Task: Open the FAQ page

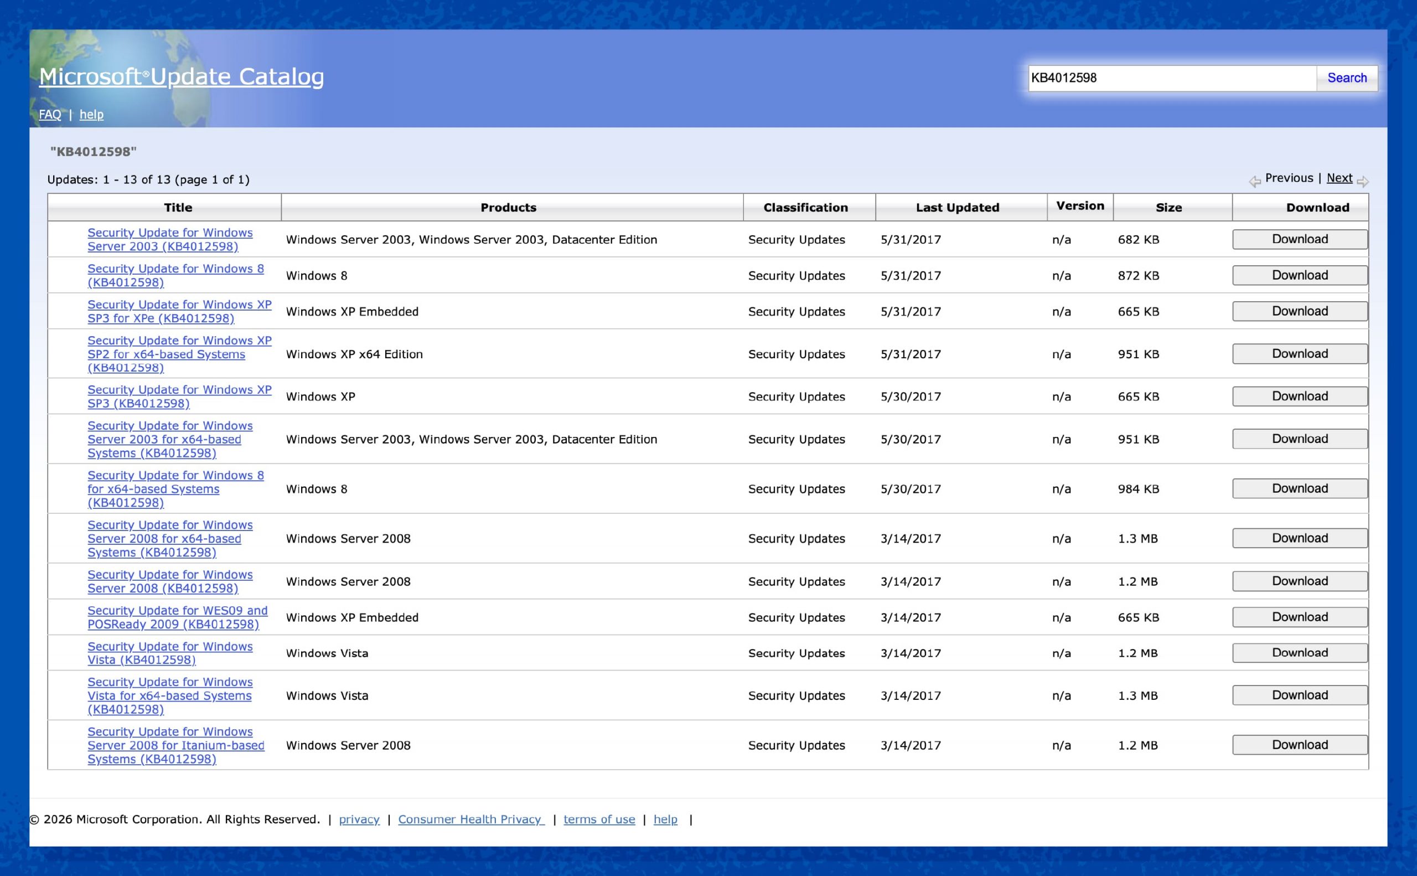Action: point(49,114)
